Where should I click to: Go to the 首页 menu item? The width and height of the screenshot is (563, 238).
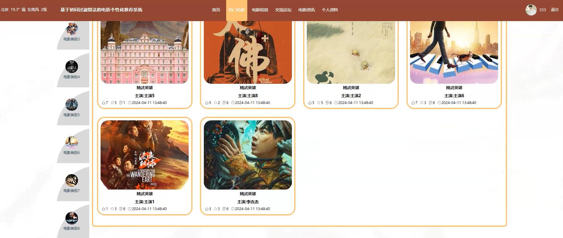216,10
